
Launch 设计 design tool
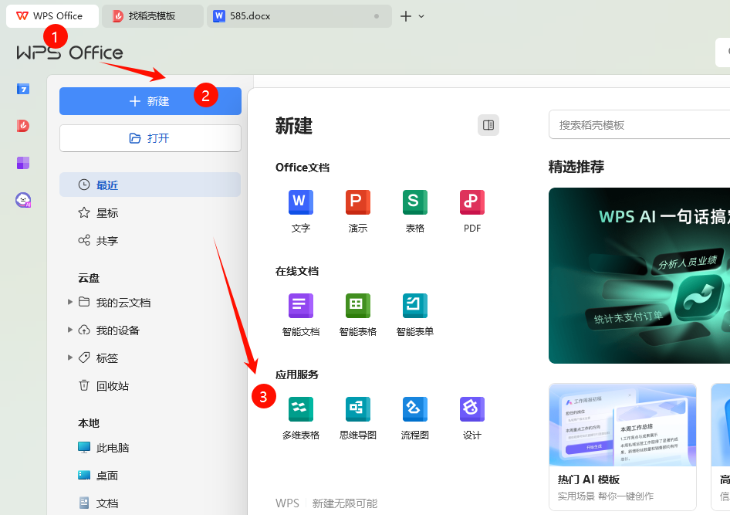point(472,418)
